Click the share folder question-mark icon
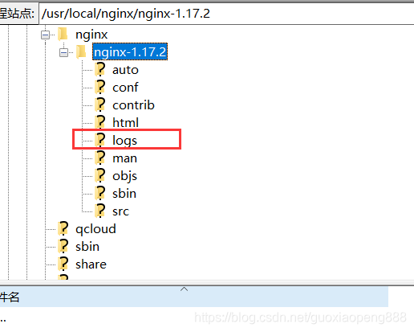The width and height of the screenshot is (414, 332). click(x=63, y=264)
